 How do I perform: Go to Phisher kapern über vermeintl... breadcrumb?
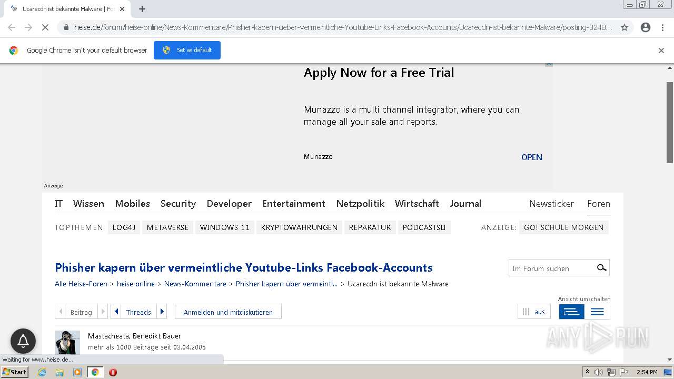click(287, 284)
